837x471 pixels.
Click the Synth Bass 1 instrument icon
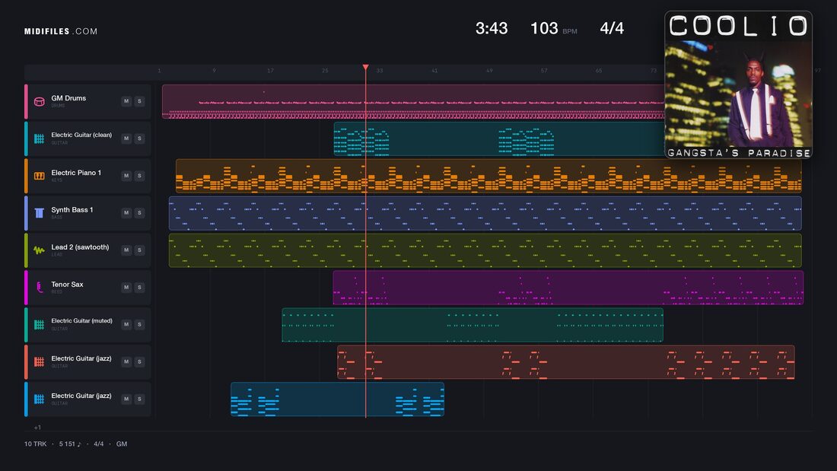click(39, 213)
